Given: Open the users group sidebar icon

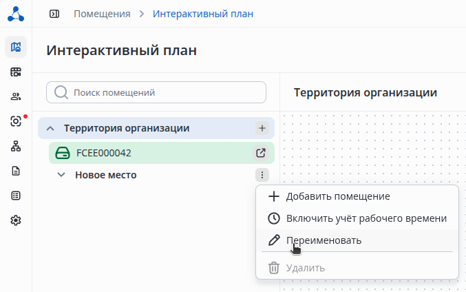Looking at the screenshot, I should point(16,96).
